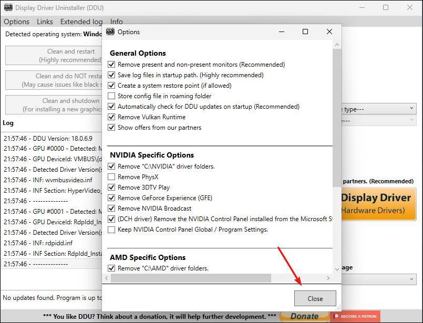Expand the second device selector combo box
Image resolution: width=423 pixels, height=323 pixels.
coord(410,120)
